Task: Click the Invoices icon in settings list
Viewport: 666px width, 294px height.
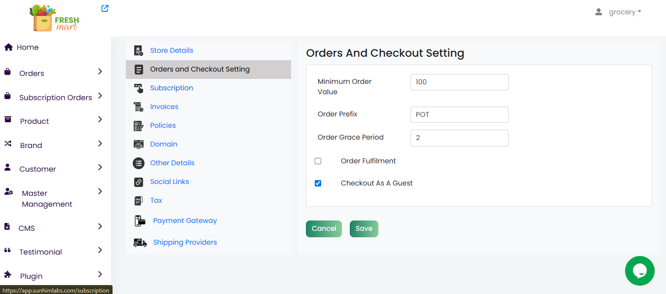Action: (139, 107)
